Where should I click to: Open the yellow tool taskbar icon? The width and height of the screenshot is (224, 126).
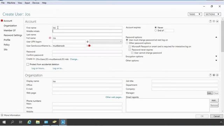tap(55, 122)
